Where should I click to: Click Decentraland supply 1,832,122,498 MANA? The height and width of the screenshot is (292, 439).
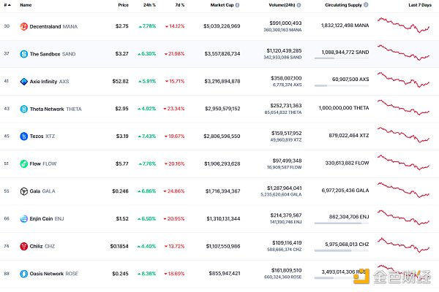(x=345, y=26)
